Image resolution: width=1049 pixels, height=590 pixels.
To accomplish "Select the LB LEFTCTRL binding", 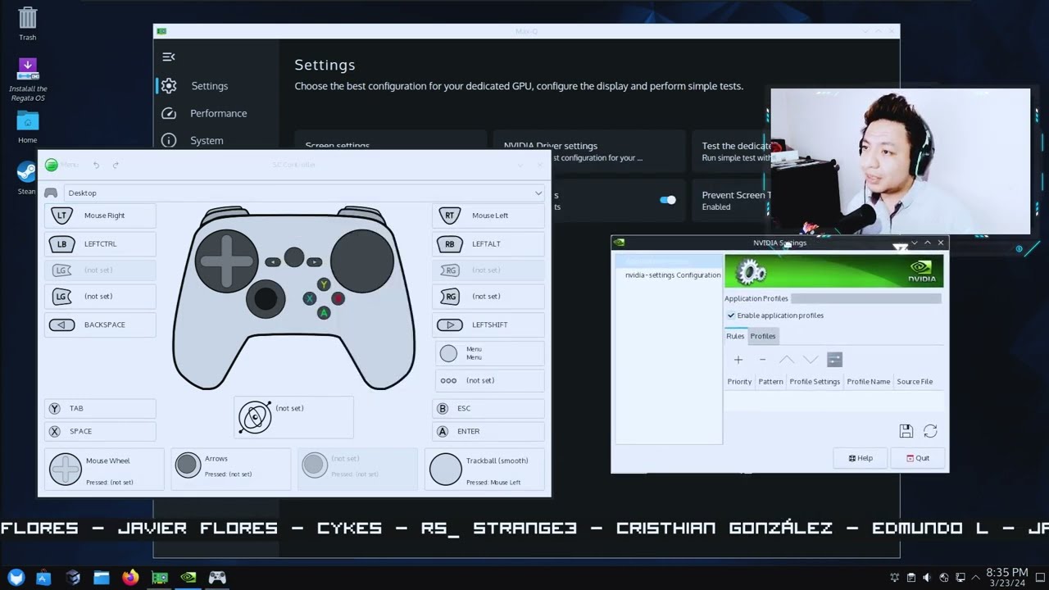I will [x=100, y=243].
